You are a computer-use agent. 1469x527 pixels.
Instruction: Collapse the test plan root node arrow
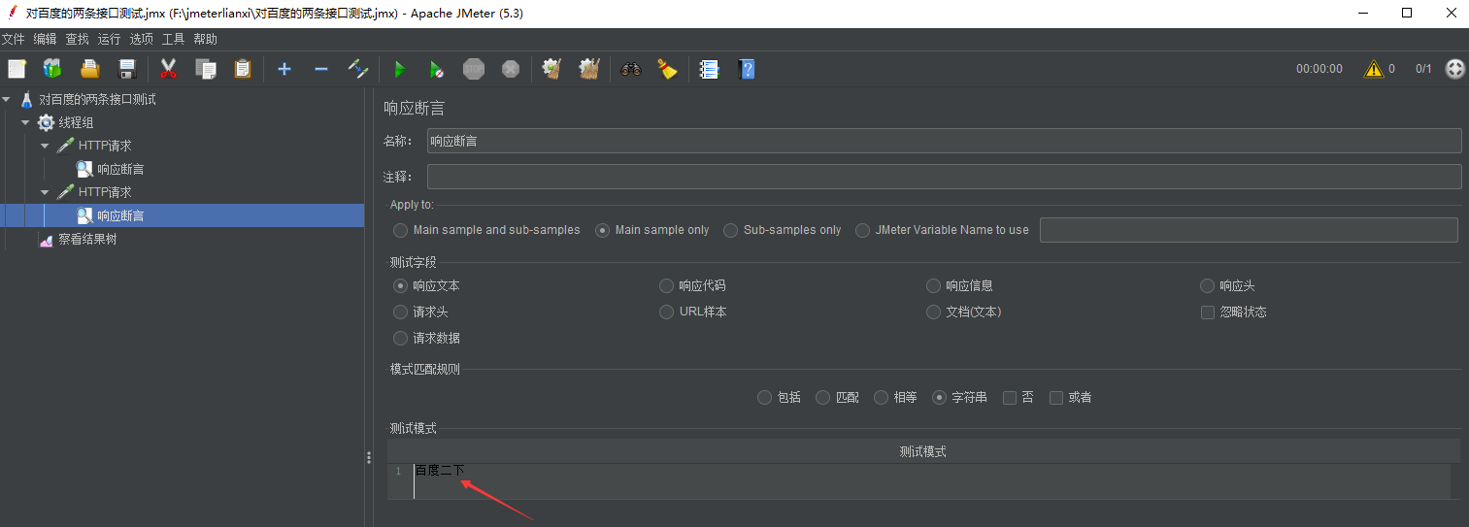pyautogui.click(x=8, y=99)
